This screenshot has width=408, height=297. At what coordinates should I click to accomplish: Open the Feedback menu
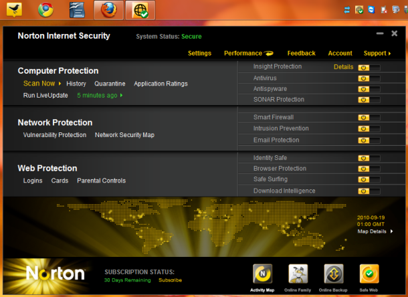(x=301, y=54)
